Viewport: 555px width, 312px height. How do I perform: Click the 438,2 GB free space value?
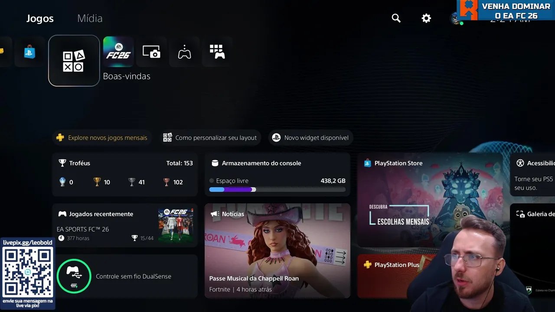333,181
